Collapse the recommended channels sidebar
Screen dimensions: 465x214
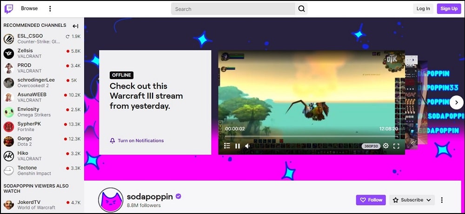tap(76, 26)
